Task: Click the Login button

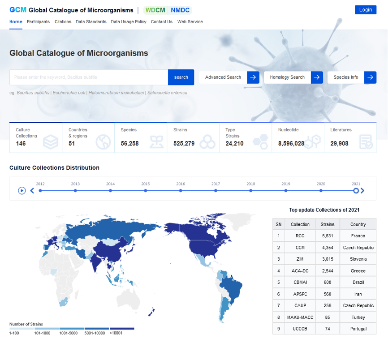Action: tap(365, 10)
